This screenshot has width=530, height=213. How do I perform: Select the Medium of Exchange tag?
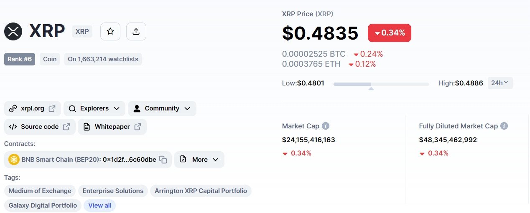pyautogui.click(x=40, y=191)
